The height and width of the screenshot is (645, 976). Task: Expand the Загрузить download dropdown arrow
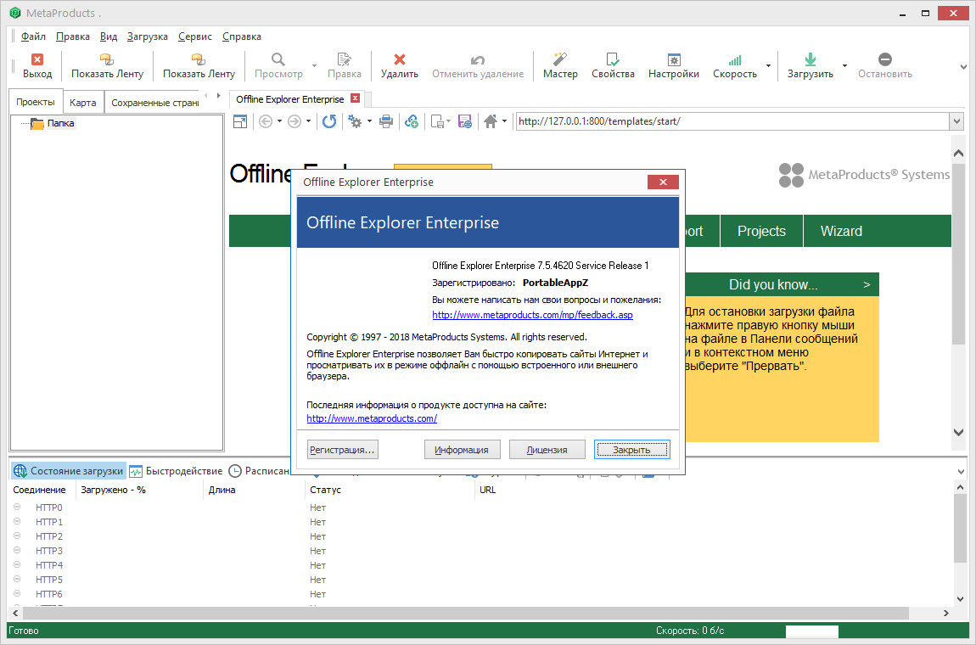[844, 65]
